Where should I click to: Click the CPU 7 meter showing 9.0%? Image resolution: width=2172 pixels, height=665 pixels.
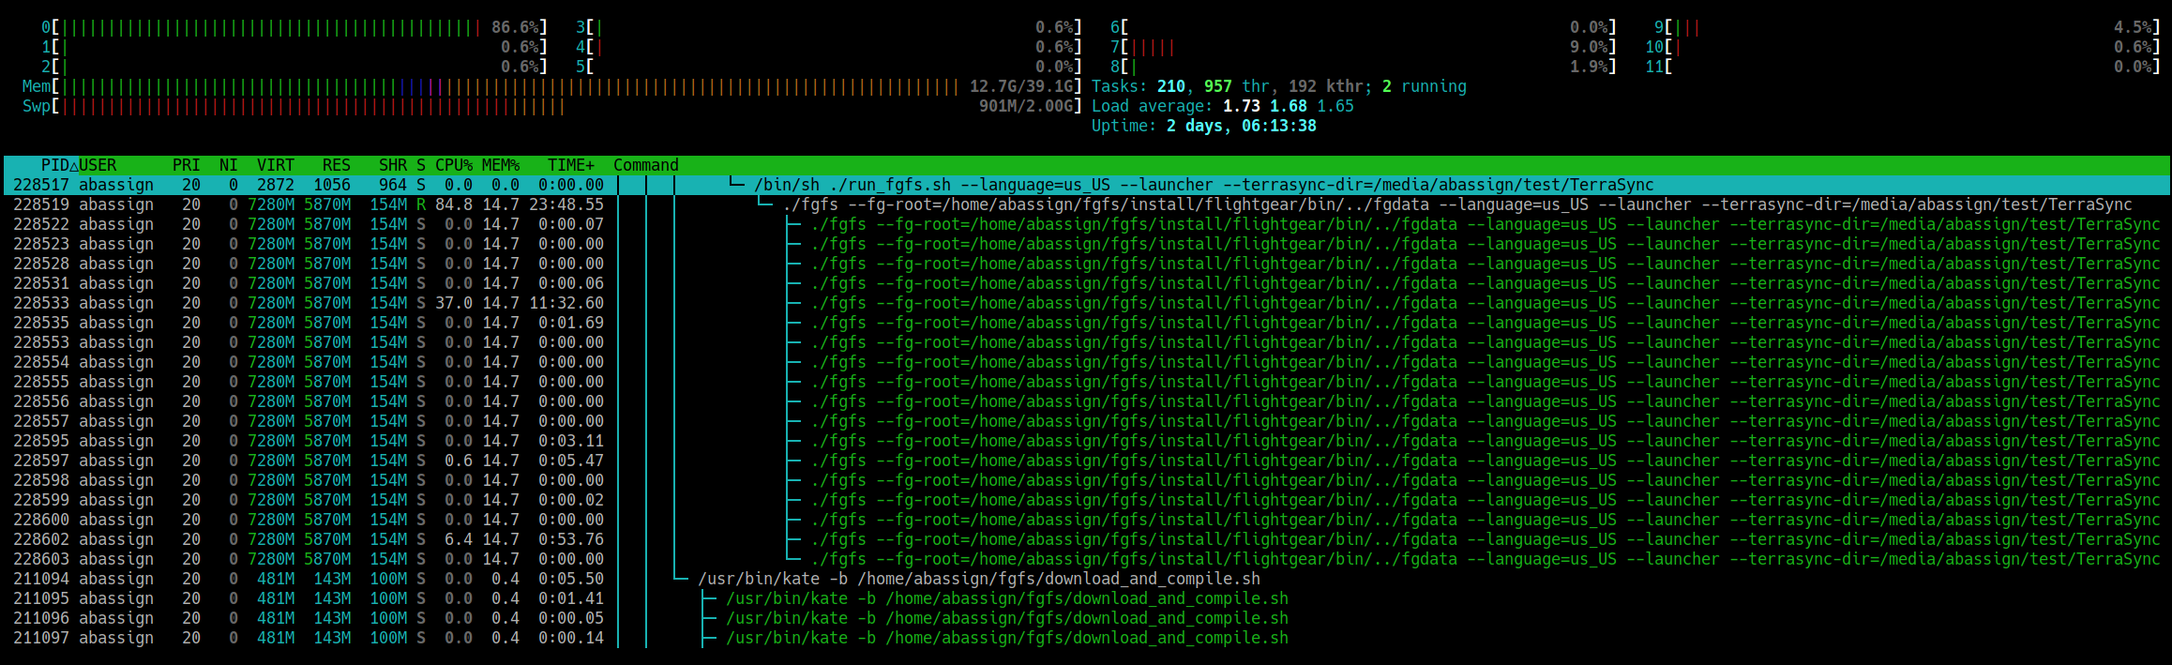pos(1364,47)
